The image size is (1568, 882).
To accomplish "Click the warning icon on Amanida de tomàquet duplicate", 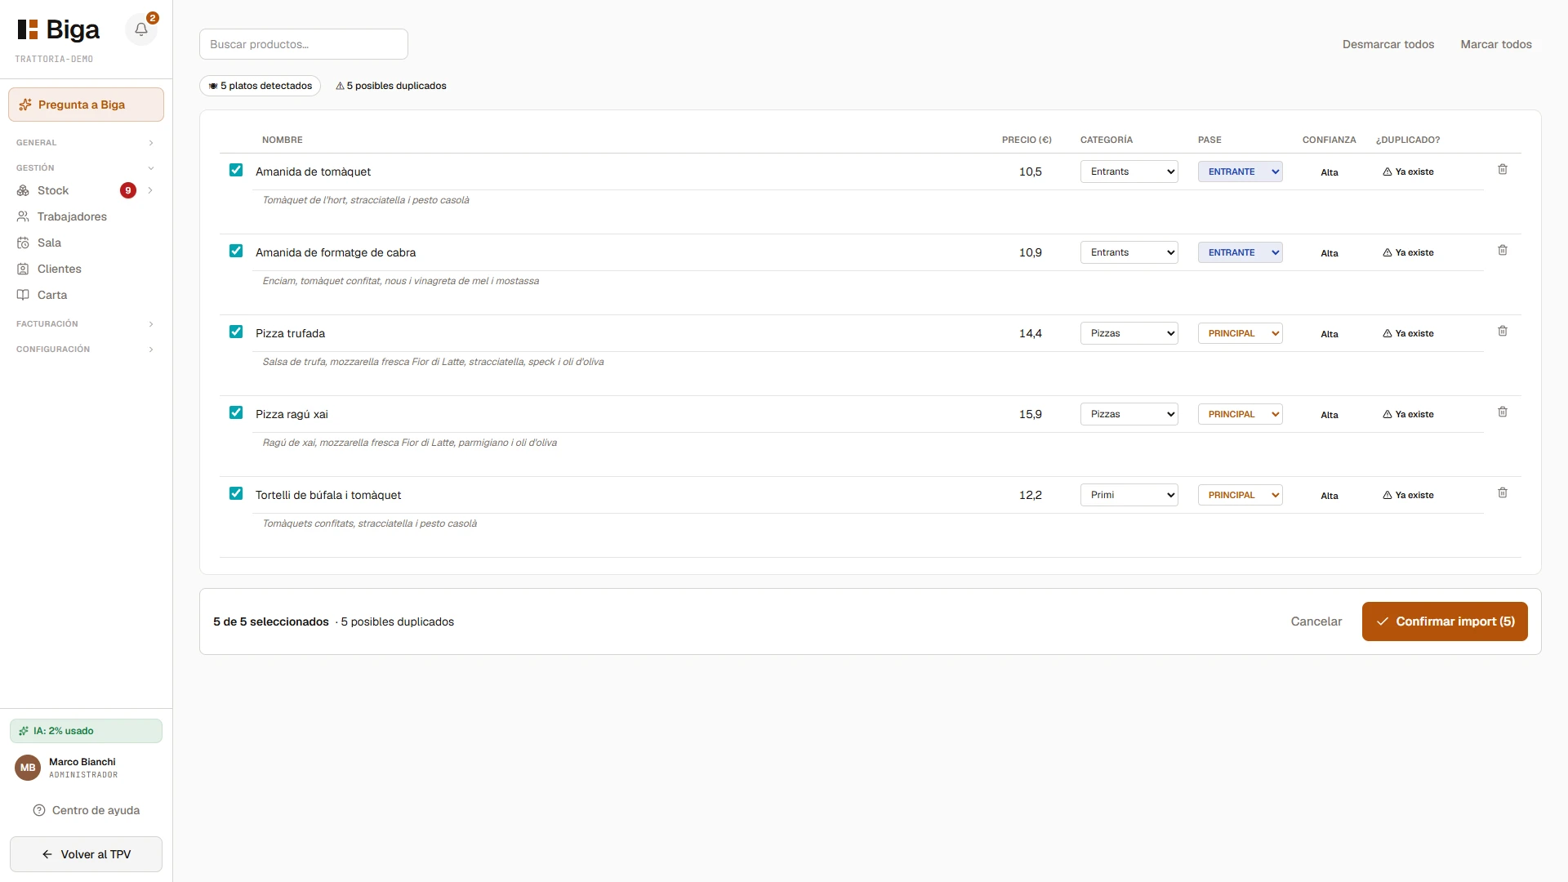I will pos(1388,172).
